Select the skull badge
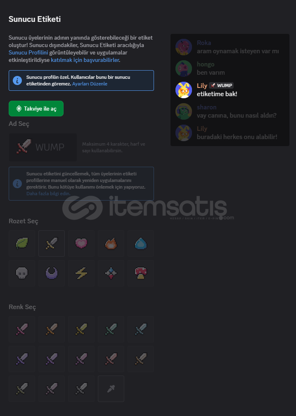296x416 pixels. 22,273
